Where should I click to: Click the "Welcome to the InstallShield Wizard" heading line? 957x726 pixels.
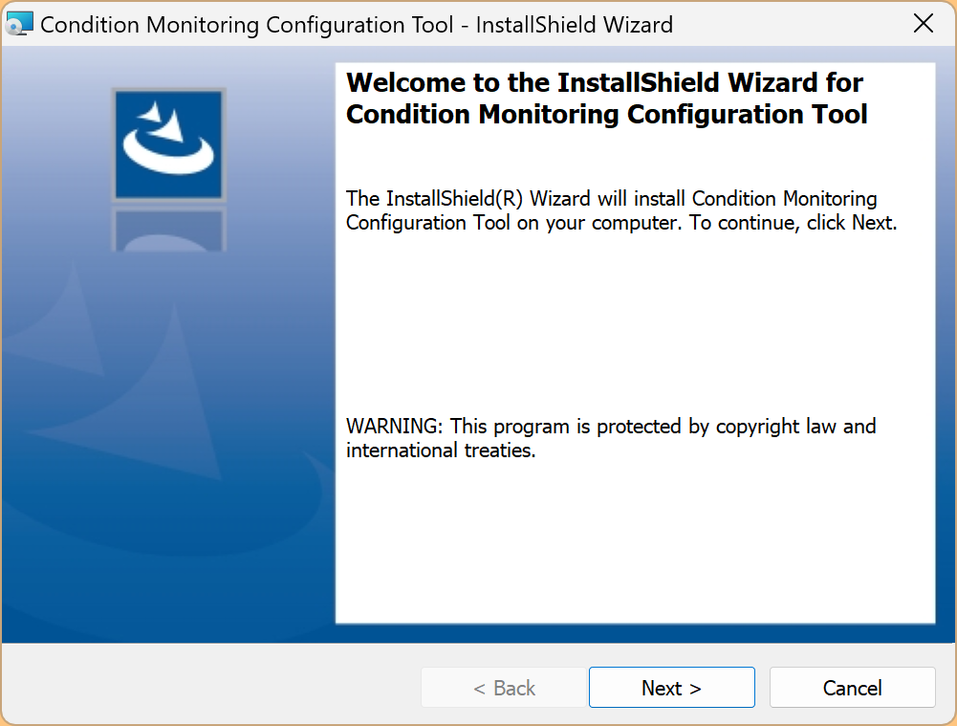[604, 82]
